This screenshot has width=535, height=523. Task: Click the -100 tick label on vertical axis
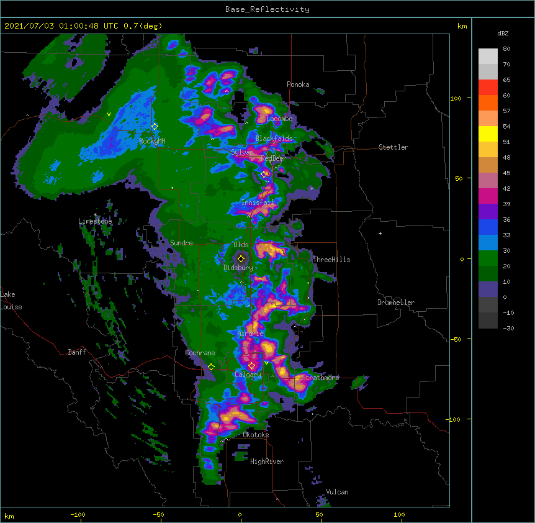point(453,419)
